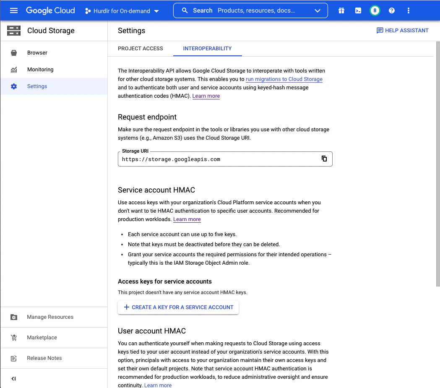The image size is (440, 388).
Task: Click bullet 'Each service account can use up to five keys'
Action: 182,234
